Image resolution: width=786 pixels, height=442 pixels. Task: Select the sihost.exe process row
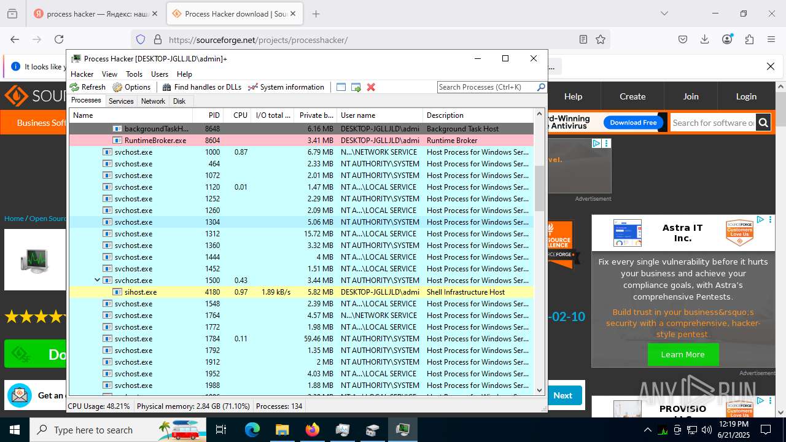tap(301, 292)
